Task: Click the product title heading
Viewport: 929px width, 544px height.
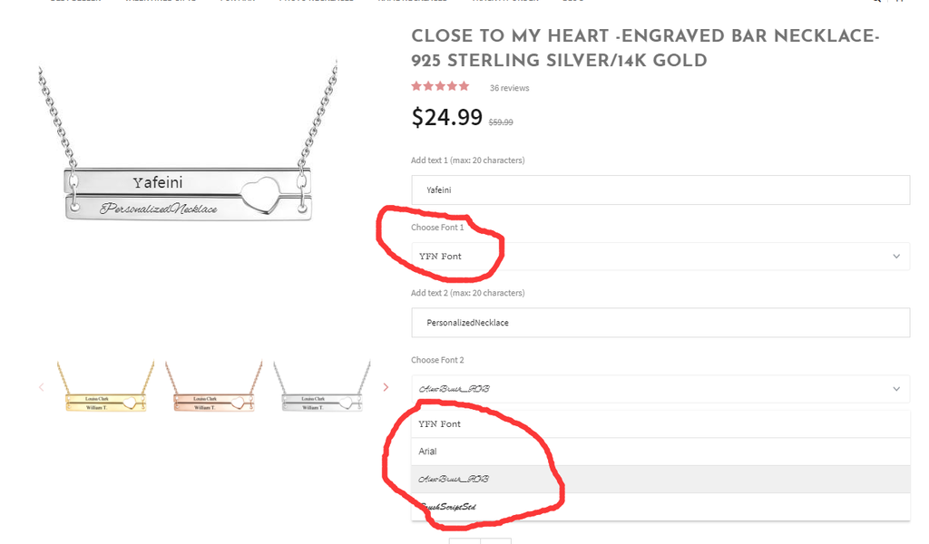Action: click(645, 49)
